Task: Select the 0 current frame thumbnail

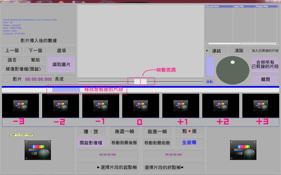Action: pos(140,105)
